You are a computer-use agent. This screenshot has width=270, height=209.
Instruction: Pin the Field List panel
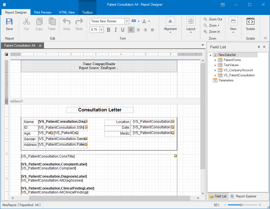click(259, 47)
